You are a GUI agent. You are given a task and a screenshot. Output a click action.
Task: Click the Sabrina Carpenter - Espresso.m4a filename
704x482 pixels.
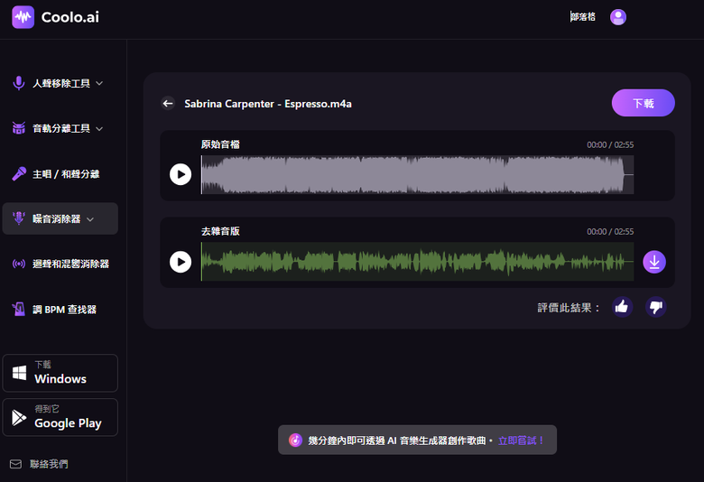click(268, 104)
